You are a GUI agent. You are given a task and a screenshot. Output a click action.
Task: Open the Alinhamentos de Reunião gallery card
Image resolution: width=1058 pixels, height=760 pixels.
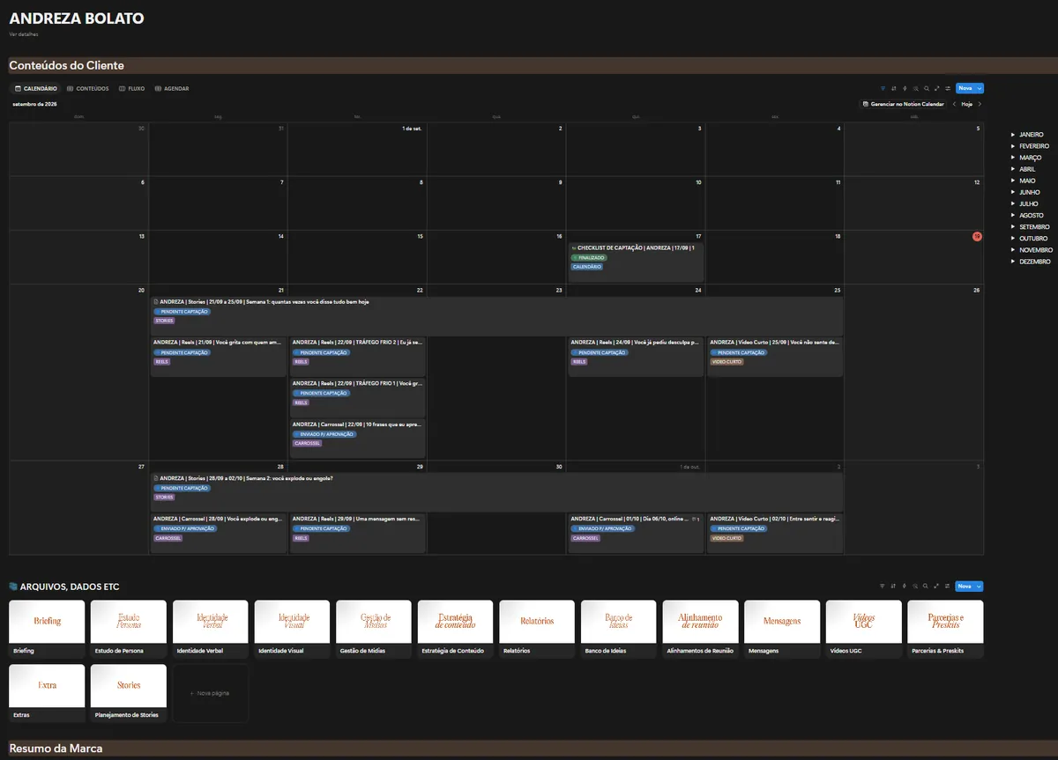point(700,629)
